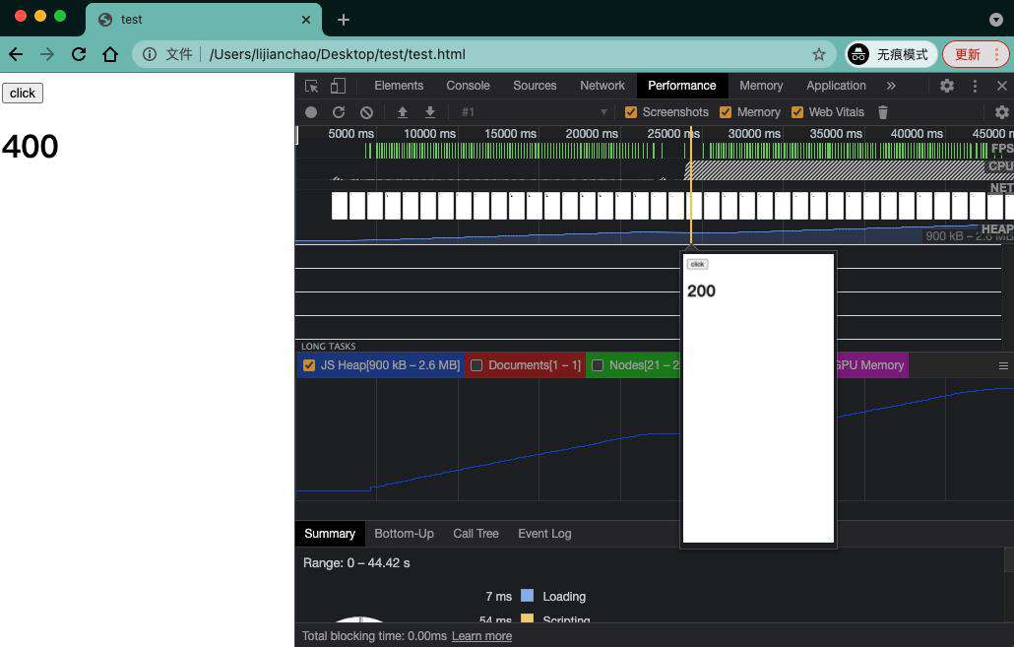Start recording a performance profile
This screenshot has width=1014, height=647.
tap(311, 112)
